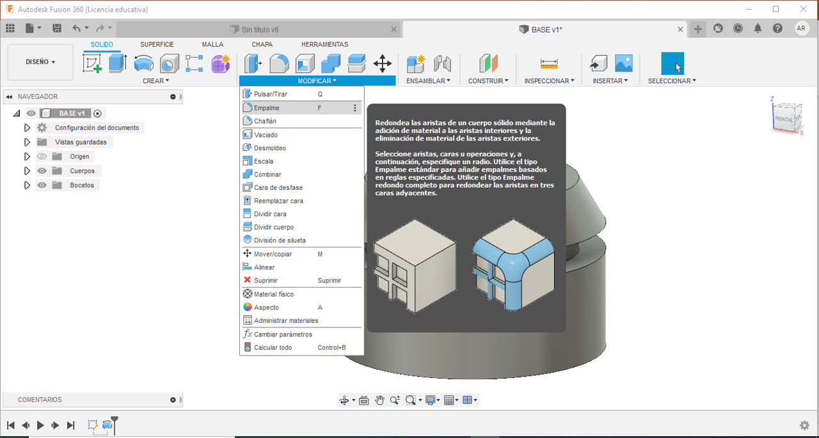Toggle visibility of Cuerpos folder
This screenshot has height=438, width=819.
point(42,171)
